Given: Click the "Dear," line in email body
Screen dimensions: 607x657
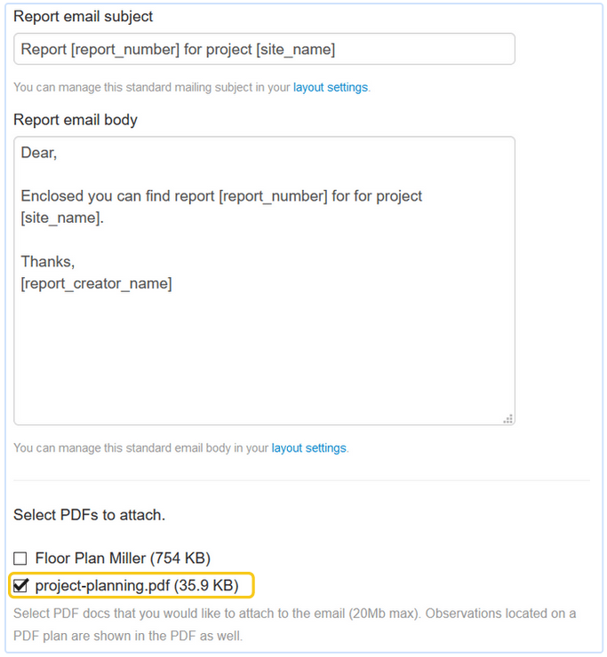Looking at the screenshot, I should point(39,153).
